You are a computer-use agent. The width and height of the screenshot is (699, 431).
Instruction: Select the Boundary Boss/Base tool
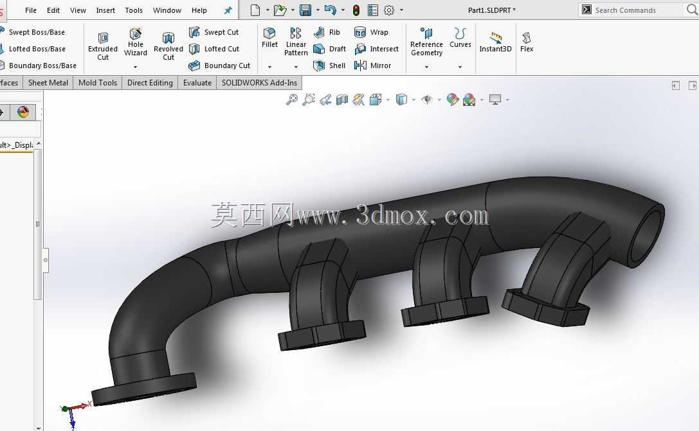(x=39, y=66)
